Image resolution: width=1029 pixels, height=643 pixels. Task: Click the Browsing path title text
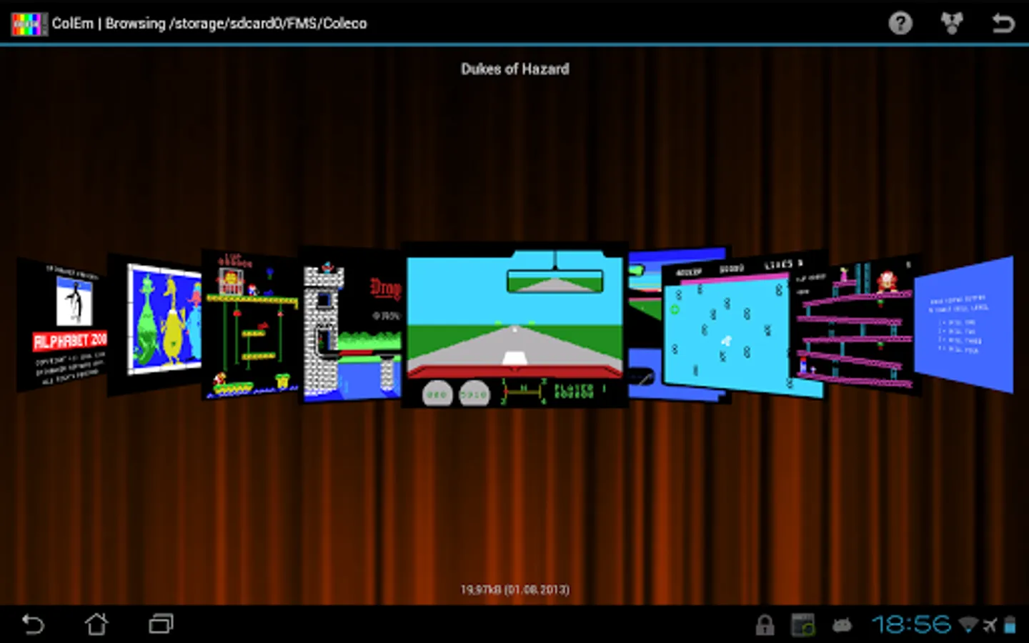click(x=236, y=24)
